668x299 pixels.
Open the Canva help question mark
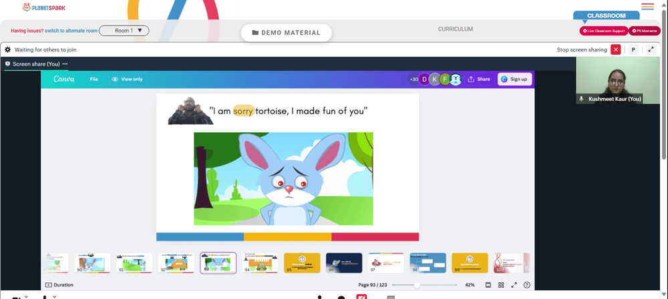point(527,285)
